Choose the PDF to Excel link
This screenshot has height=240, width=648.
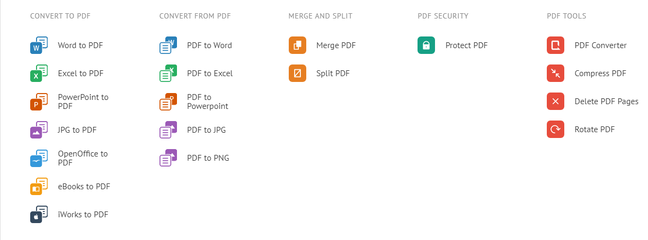(x=210, y=73)
